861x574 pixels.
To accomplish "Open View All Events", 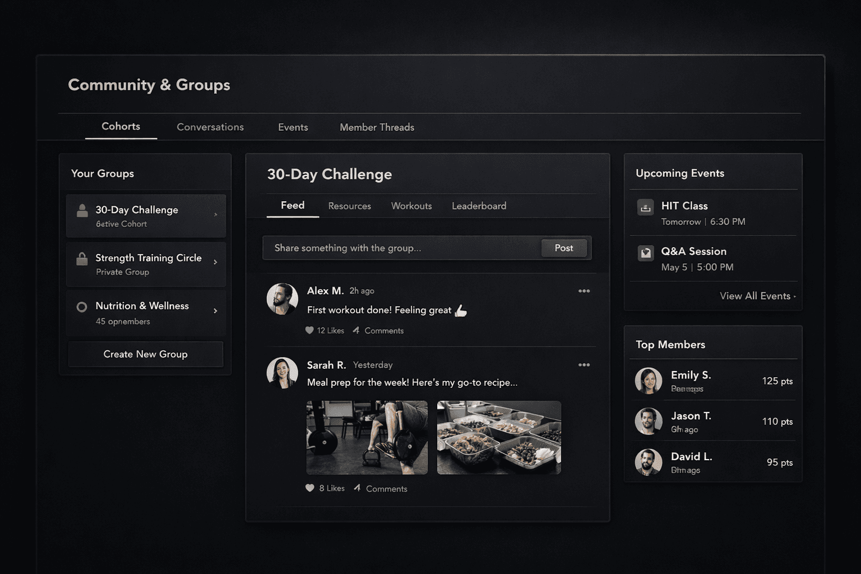I will click(x=756, y=295).
